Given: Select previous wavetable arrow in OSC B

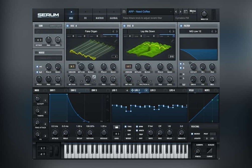Looking at the screenshot, I should pyautogui.click(x=170, y=31).
